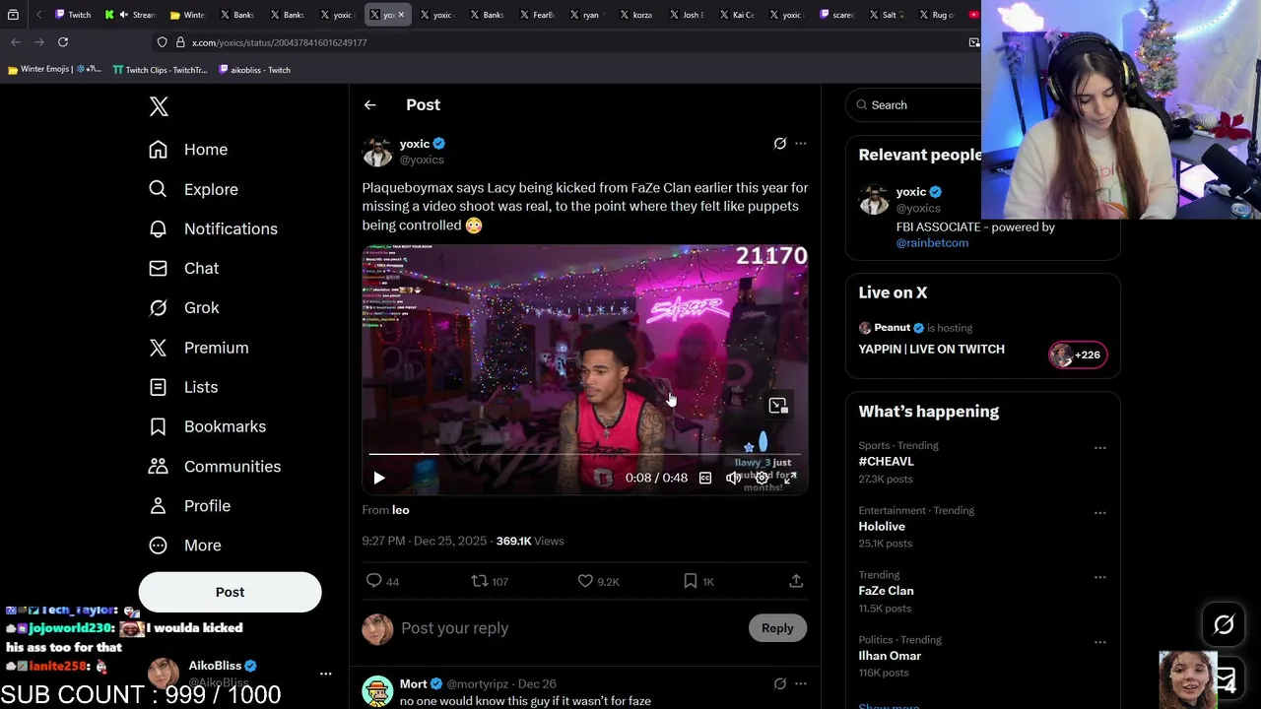Viewport: 1261px width, 709px height.
Task: Open video settings gear
Action: [762, 478]
